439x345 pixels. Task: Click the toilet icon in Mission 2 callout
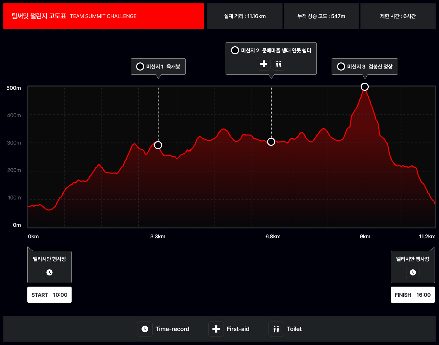point(279,64)
